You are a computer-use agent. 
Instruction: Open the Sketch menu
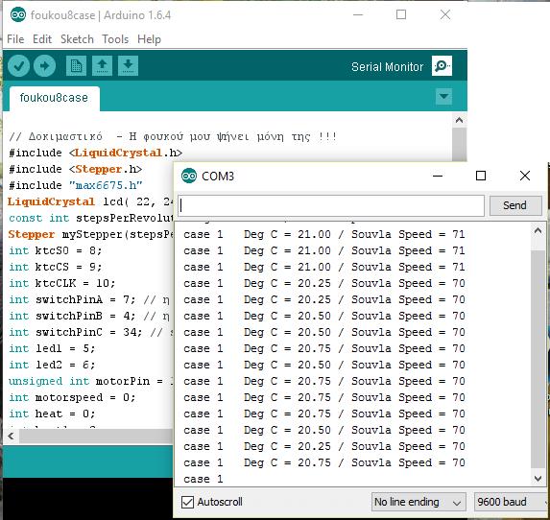pos(77,39)
